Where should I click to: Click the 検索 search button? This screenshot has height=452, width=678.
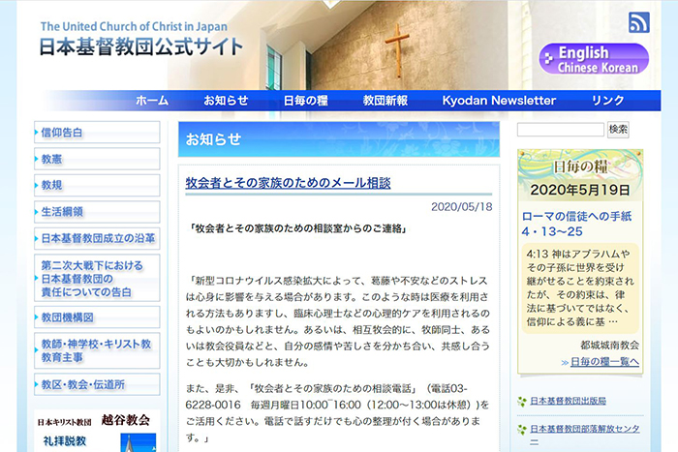point(618,130)
